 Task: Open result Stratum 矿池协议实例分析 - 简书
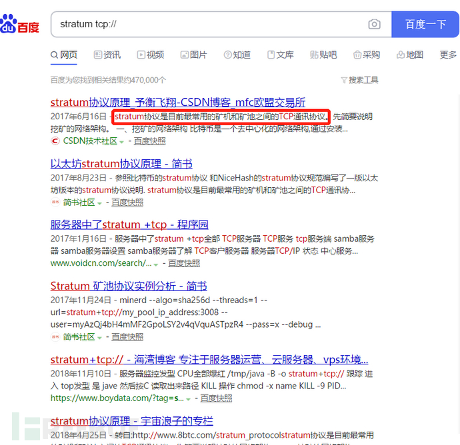click(x=129, y=286)
